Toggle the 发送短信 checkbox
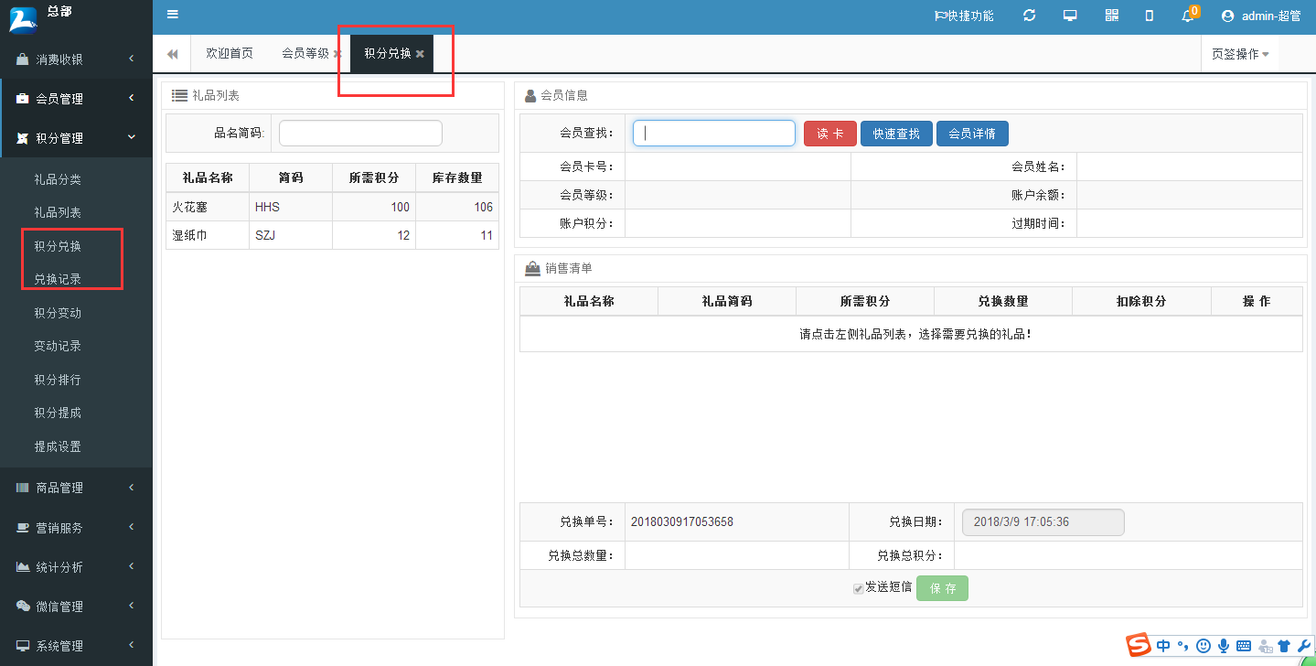Image resolution: width=1316 pixels, height=666 pixels. [858, 589]
